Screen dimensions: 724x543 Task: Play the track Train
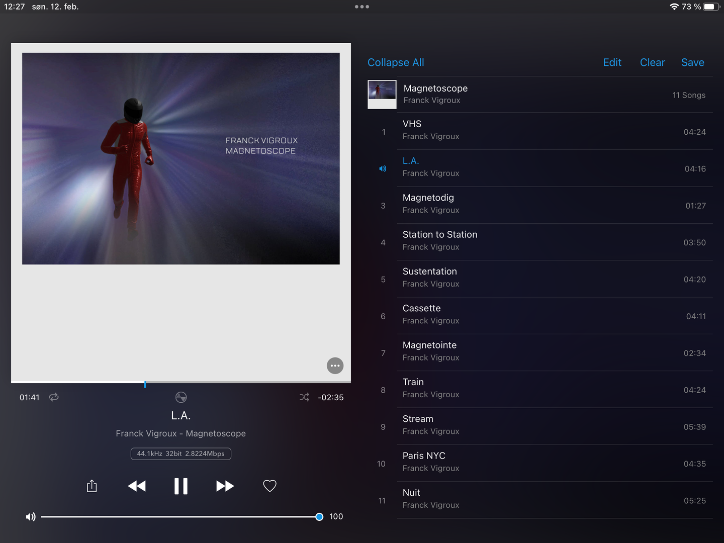540,390
